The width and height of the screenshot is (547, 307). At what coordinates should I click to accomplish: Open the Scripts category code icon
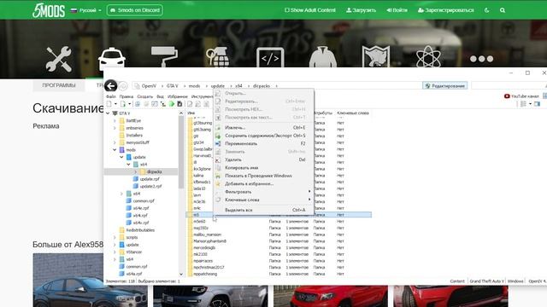pos(270,57)
